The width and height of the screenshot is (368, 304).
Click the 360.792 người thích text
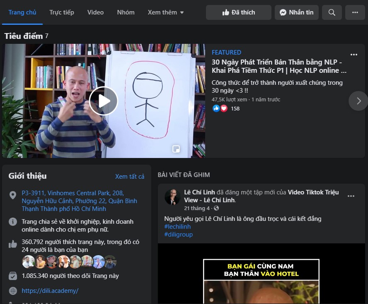pyautogui.click(x=80, y=246)
